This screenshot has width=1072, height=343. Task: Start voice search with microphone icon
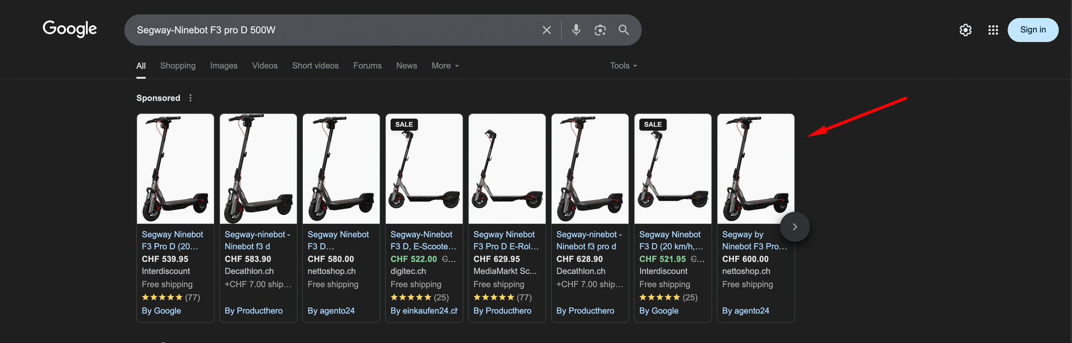coord(576,30)
